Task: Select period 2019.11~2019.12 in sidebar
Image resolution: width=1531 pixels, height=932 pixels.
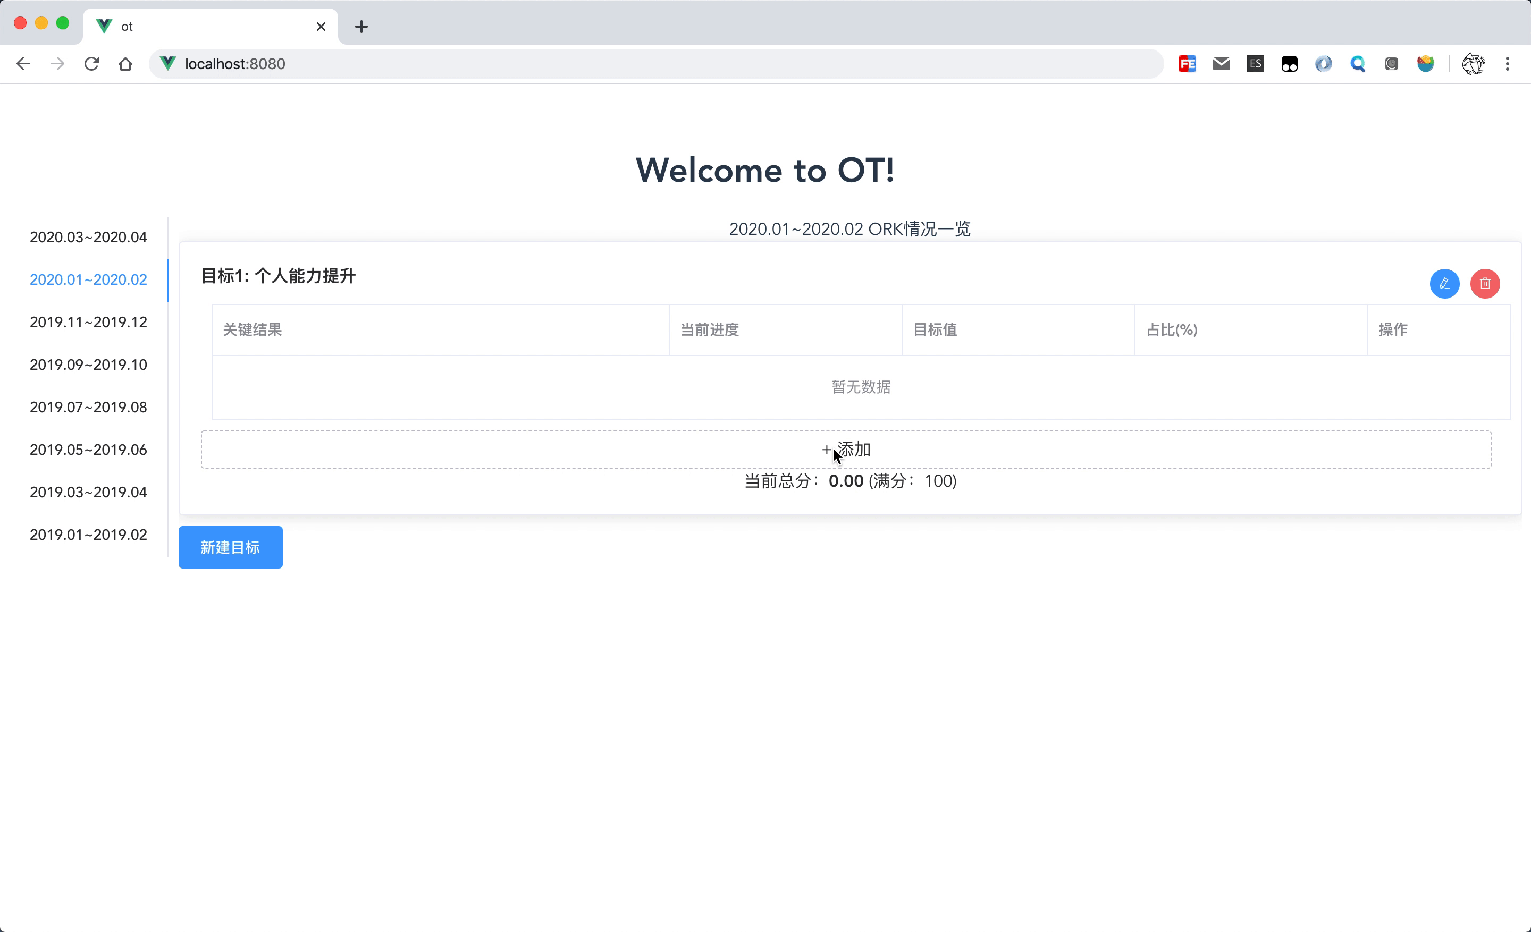Action: (x=88, y=322)
